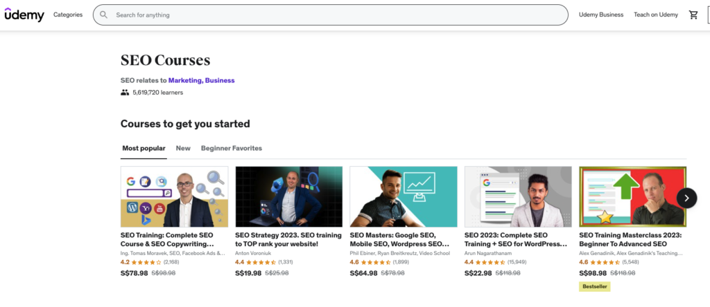Click the SEO Courses heading
This screenshot has height=307, width=710.
click(165, 60)
